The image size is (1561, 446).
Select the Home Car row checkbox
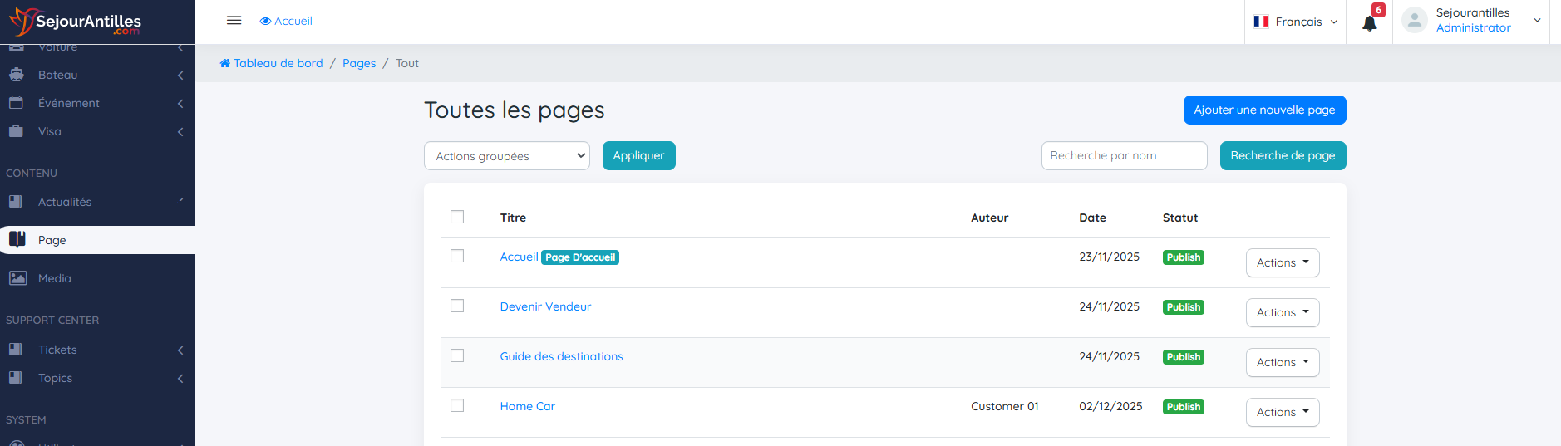(x=457, y=405)
